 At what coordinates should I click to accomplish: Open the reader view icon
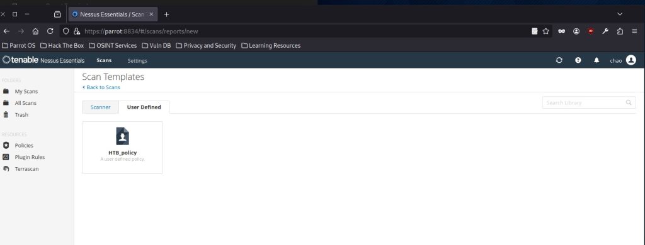click(x=535, y=31)
